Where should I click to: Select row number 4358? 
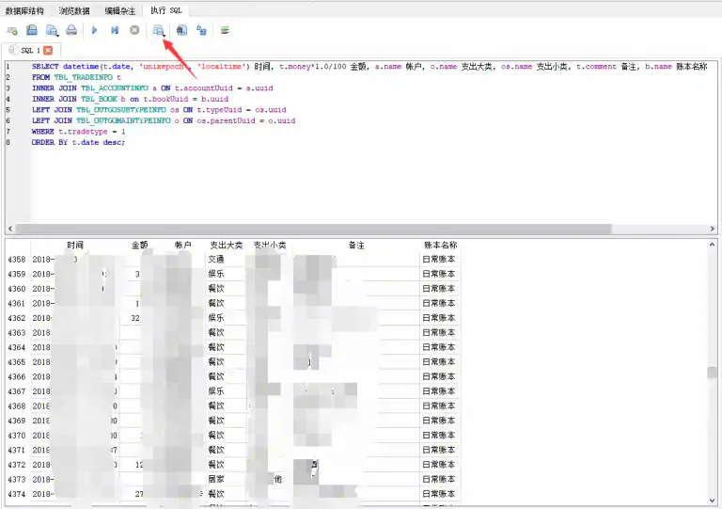(17, 260)
